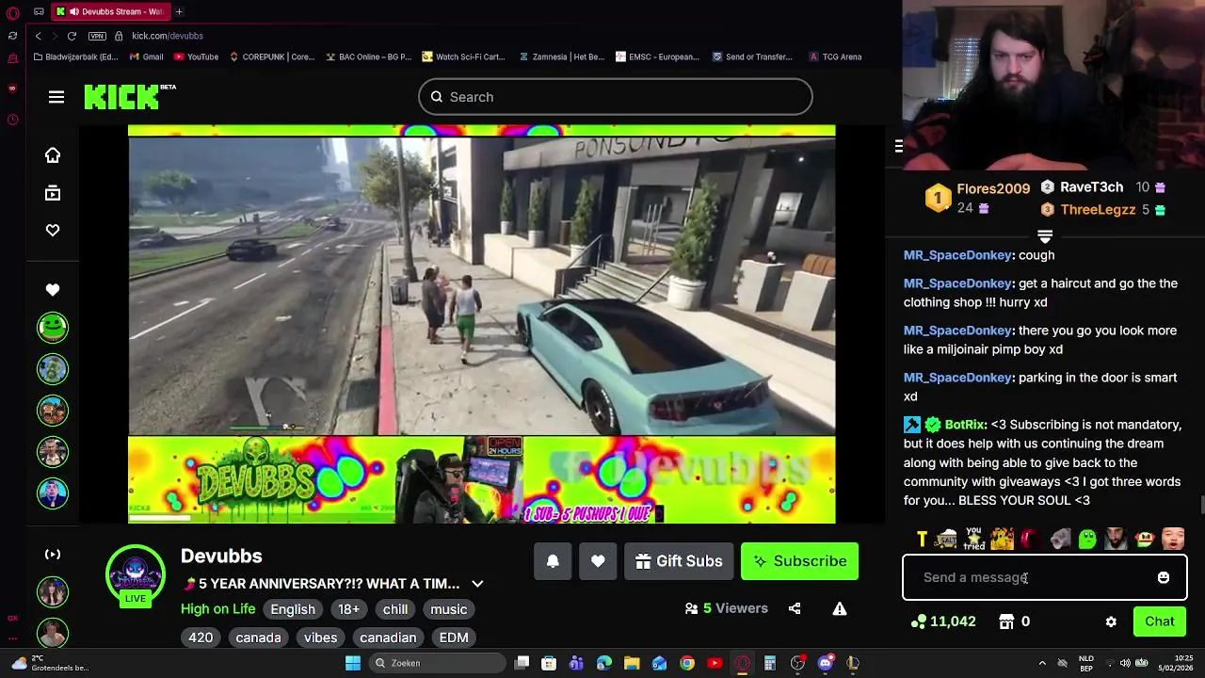Toggle the Opera VPN badge
This screenshot has height=678, width=1205.
[x=97, y=36]
